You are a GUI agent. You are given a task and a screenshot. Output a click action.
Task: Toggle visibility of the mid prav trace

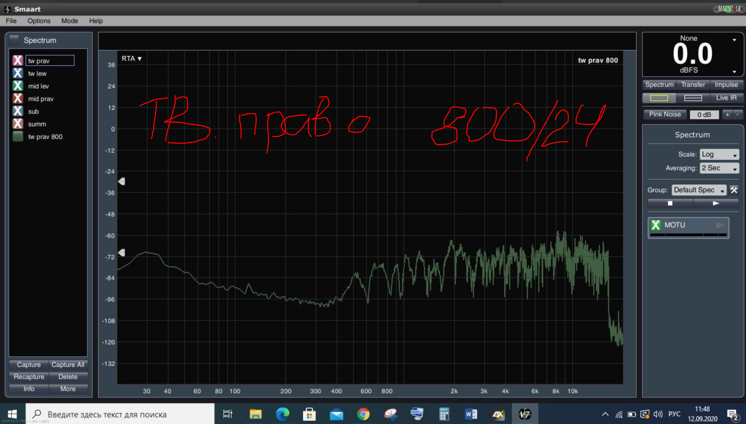pos(18,98)
